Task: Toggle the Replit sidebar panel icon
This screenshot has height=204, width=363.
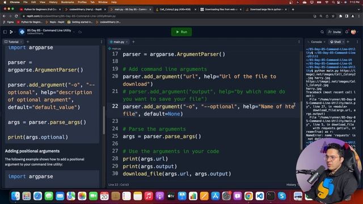Action: pyautogui.click(x=5, y=32)
